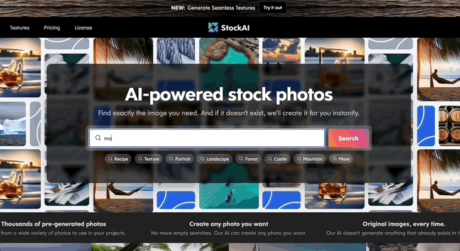Click the Try it out button
Screen dimensions: 460x251
pos(273,8)
